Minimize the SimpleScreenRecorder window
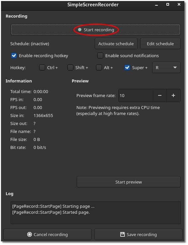Viewport: 188px width, 245px height. tap(156, 5)
